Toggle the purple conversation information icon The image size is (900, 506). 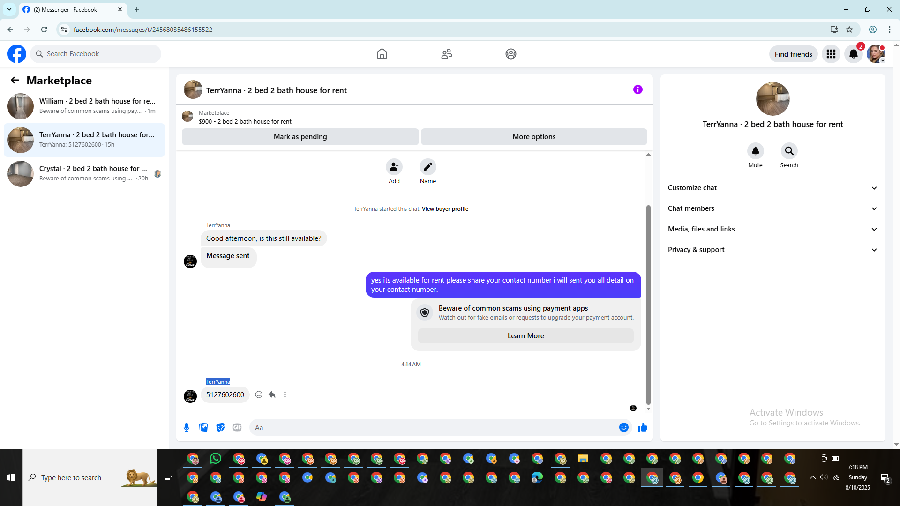point(637,89)
